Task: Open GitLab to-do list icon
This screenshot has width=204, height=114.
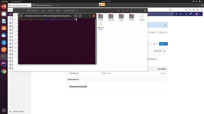Action: coord(186,14)
